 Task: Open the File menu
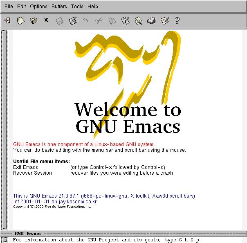tap(9, 7)
